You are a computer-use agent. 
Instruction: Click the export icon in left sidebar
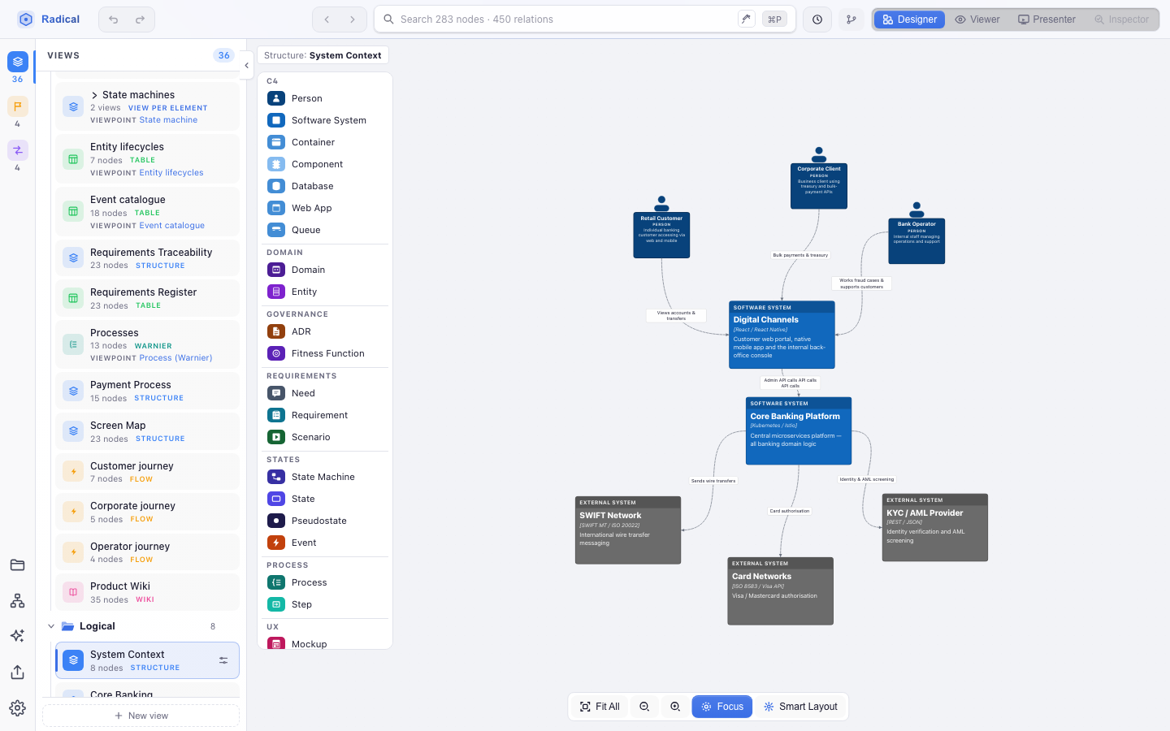pos(17,673)
